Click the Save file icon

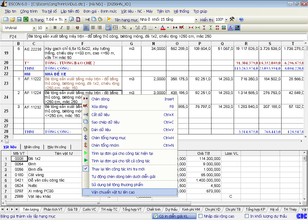point(19,20)
